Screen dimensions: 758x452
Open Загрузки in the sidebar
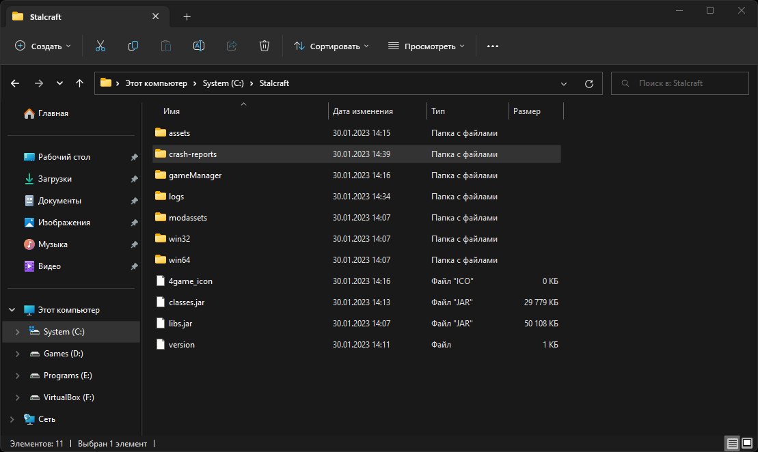55,179
